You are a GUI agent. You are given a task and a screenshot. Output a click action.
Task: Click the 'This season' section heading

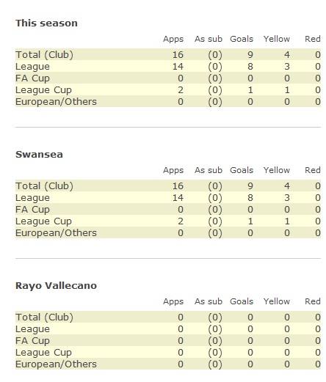click(x=46, y=23)
